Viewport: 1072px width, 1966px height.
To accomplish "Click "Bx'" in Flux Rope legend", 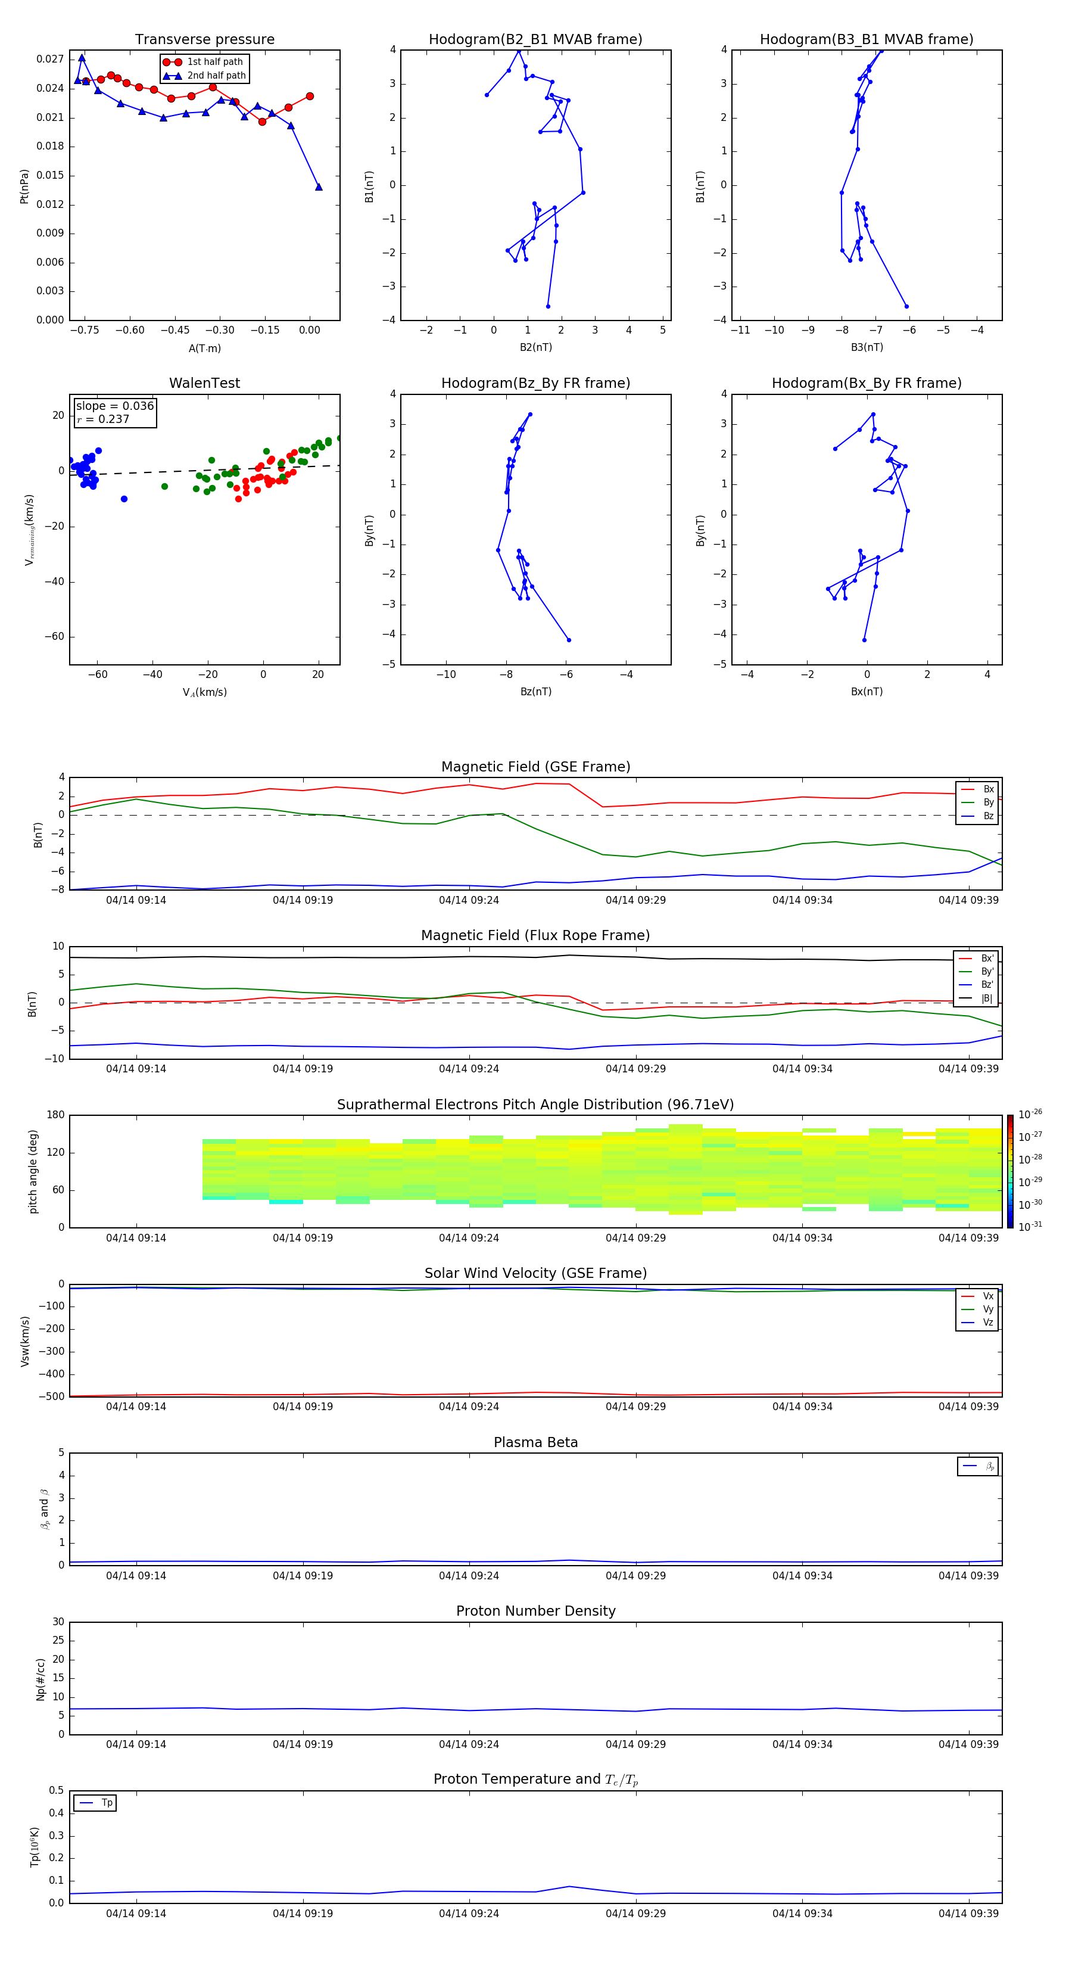I will pos(987,959).
